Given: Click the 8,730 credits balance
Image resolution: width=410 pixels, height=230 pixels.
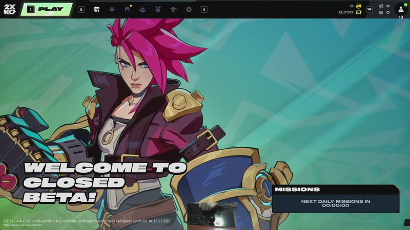Looking at the screenshot, I should pyautogui.click(x=346, y=12).
